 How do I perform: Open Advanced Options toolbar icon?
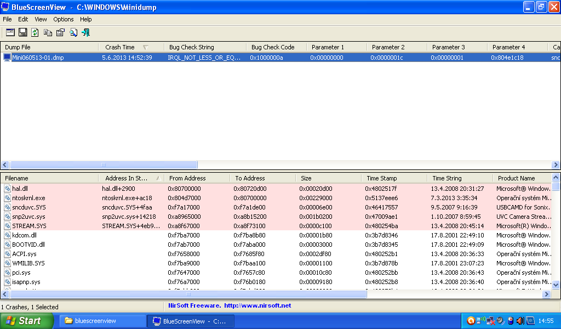10,32
